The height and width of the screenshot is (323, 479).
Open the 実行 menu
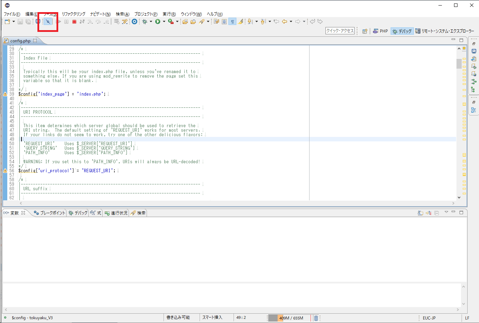pos(169,14)
